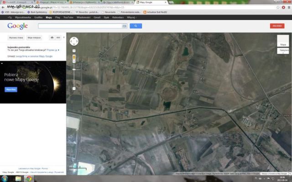Click the map pan compass control

(x=74, y=41)
